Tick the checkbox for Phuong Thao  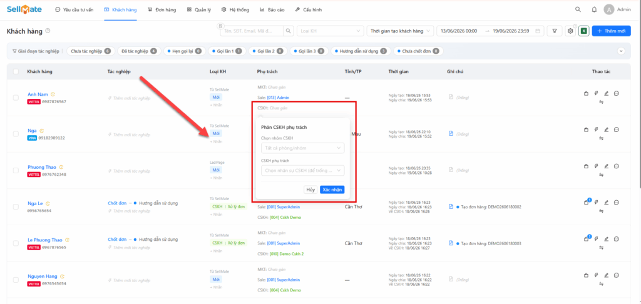pos(16,170)
